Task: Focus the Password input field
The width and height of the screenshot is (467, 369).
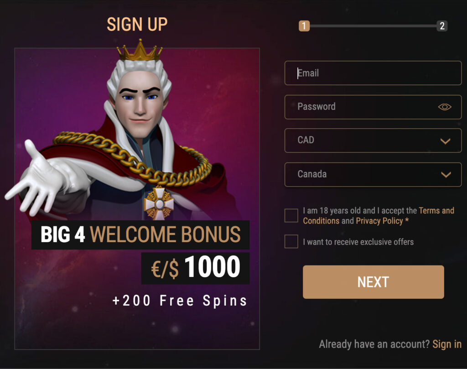Action: point(373,107)
